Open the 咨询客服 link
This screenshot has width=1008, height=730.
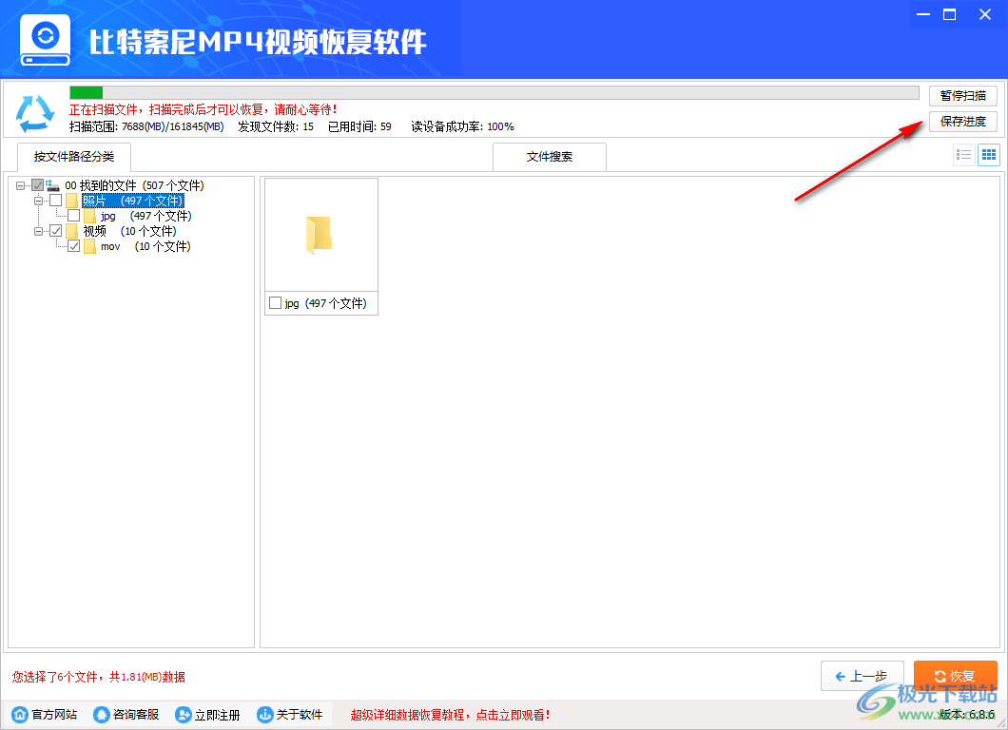point(136,715)
